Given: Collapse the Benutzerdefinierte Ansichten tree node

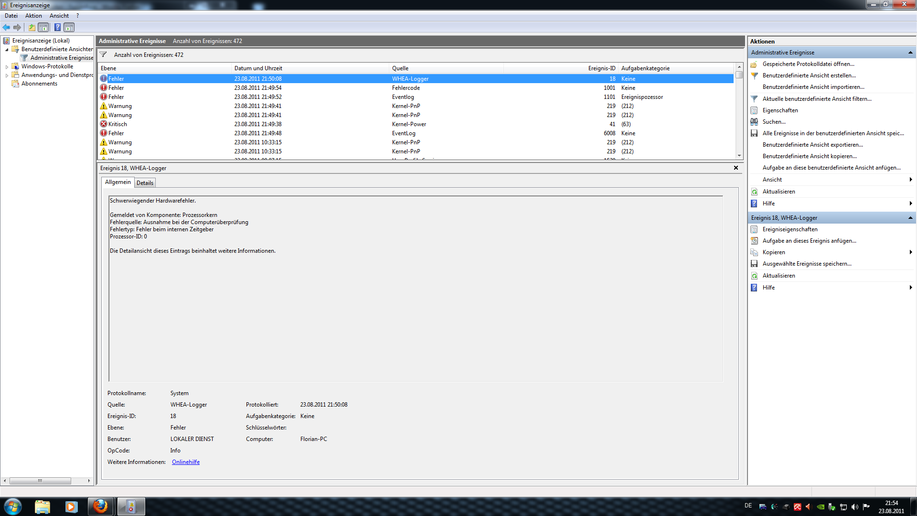Looking at the screenshot, I should tap(7, 49).
